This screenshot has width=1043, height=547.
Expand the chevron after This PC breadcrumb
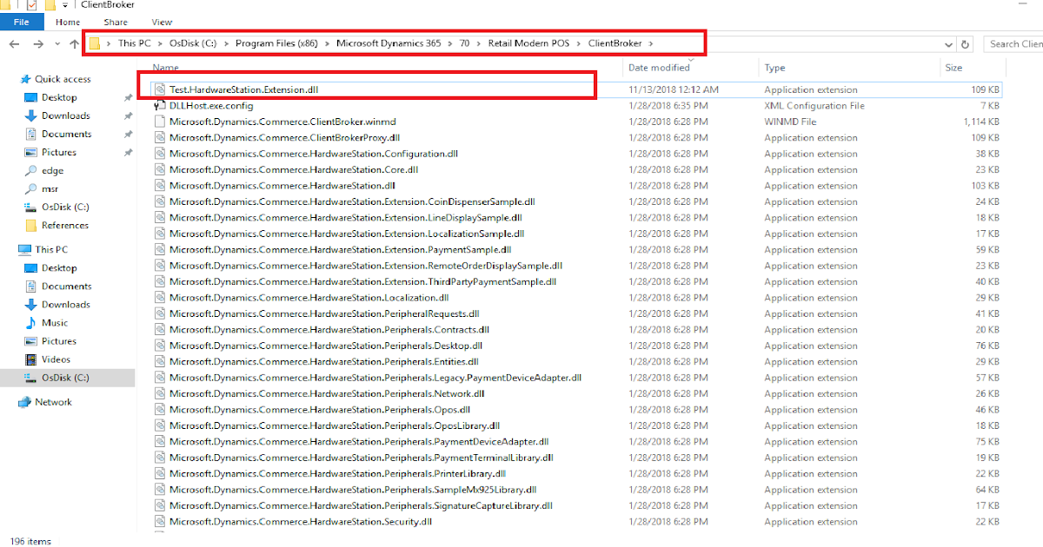pos(161,43)
